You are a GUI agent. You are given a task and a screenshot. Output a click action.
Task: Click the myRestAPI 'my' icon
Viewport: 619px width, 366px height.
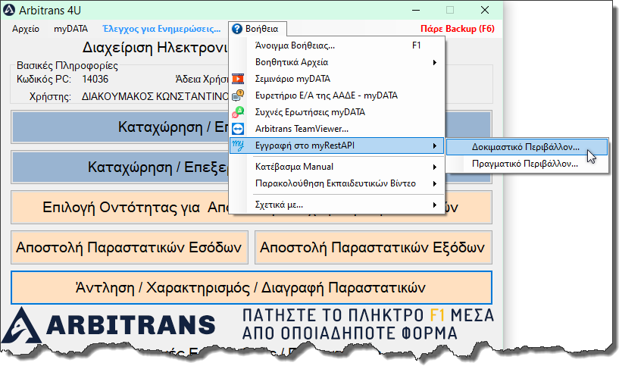(238, 145)
